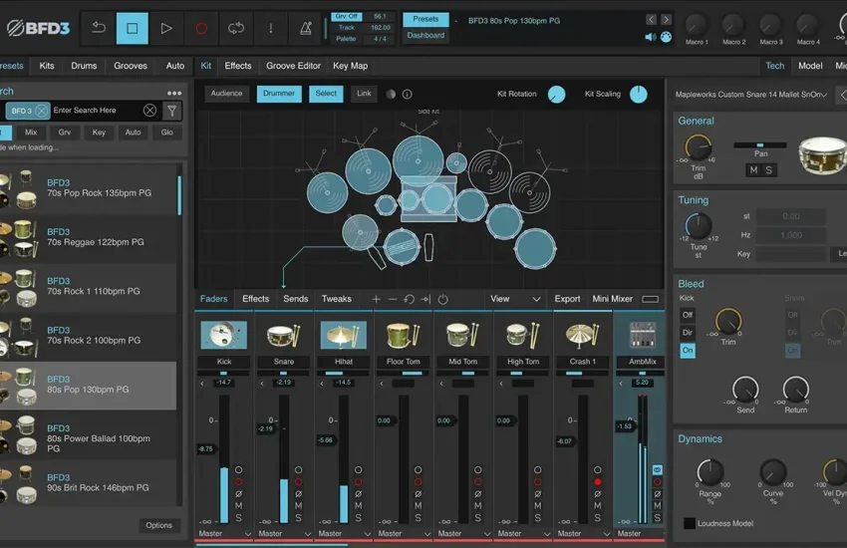Click the Kit Rotation knob
847x548 pixels.
click(556, 95)
